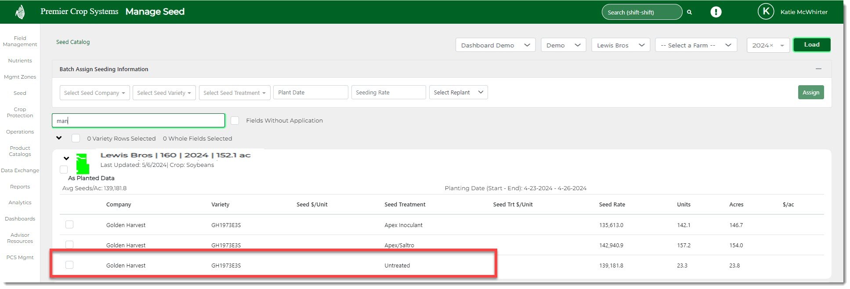The width and height of the screenshot is (850, 289).
Task: Select the Untreated variety row checkbox
Action: point(69,265)
